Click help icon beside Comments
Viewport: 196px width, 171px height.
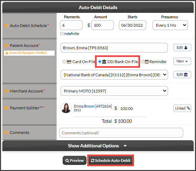pyautogui.click(x=6, y=133)
